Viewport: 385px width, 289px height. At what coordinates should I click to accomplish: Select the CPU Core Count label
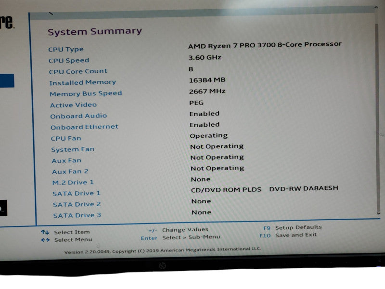pyautogui.click(x=78, y=71)
